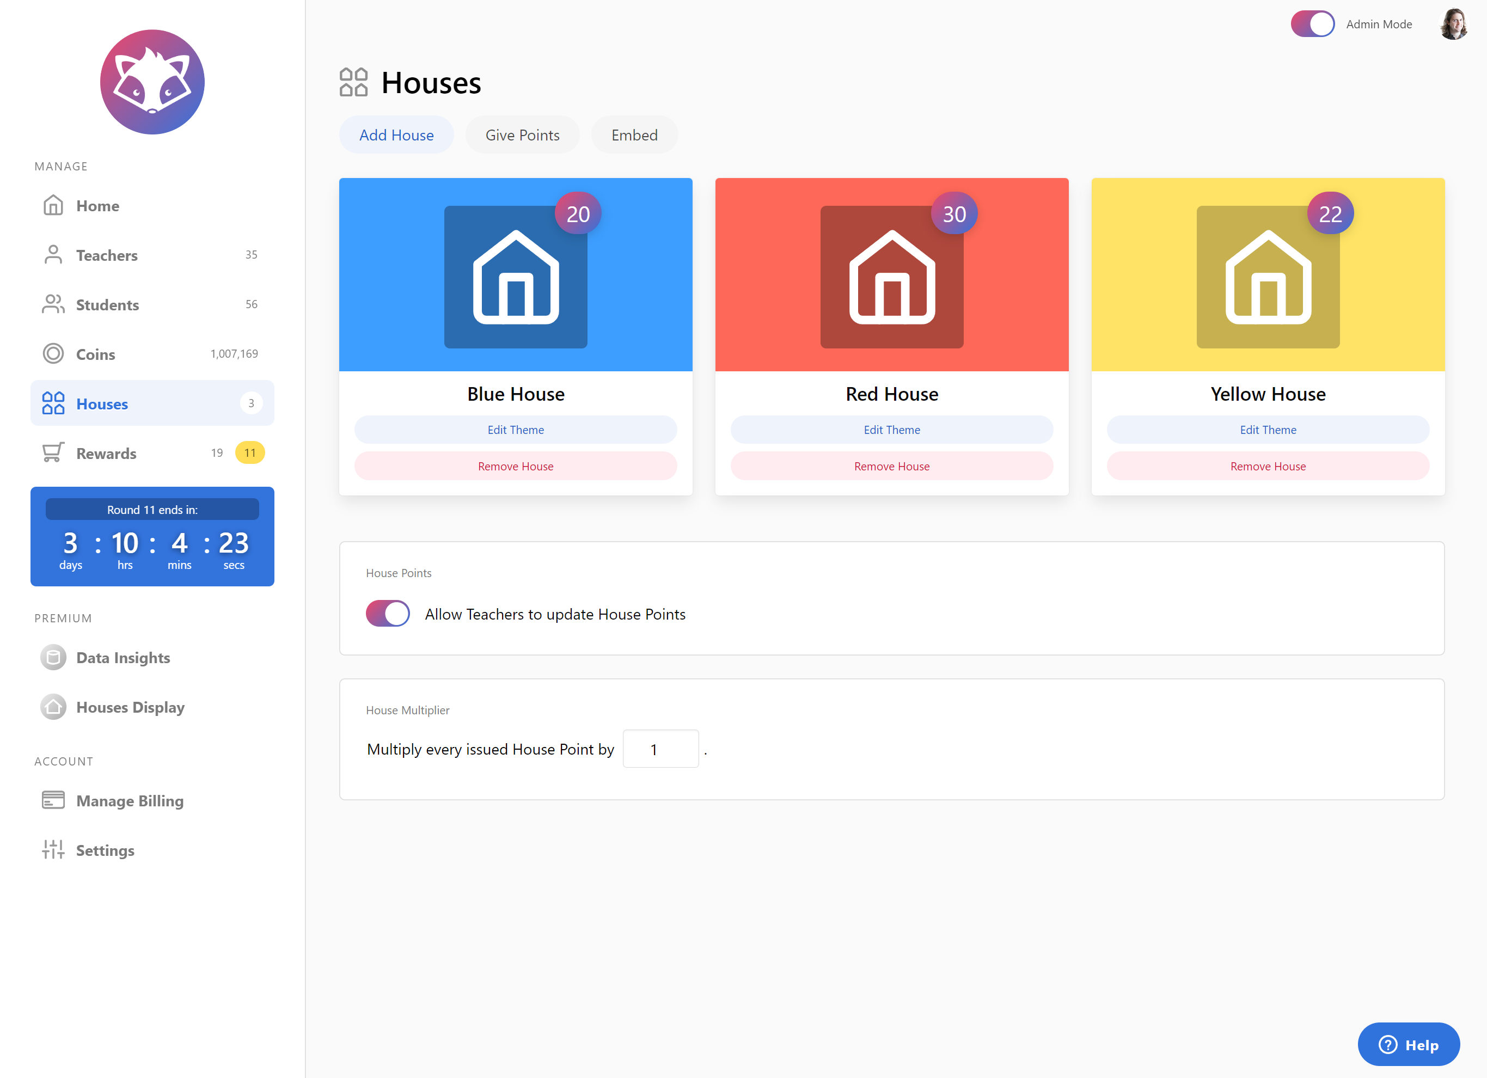The height and width of the screenshot is (1078, 1487).
Task: Click the Add House button
Action: point(396,135)
